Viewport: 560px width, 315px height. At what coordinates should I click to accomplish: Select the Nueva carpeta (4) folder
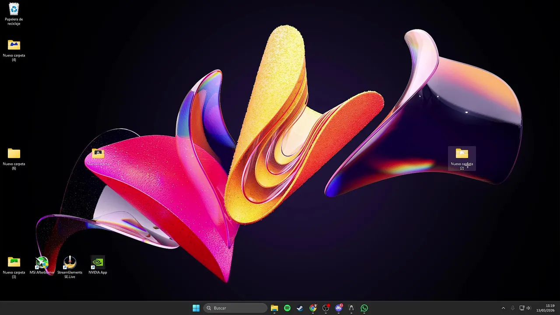pyautogui.click(x=14, y=50)
